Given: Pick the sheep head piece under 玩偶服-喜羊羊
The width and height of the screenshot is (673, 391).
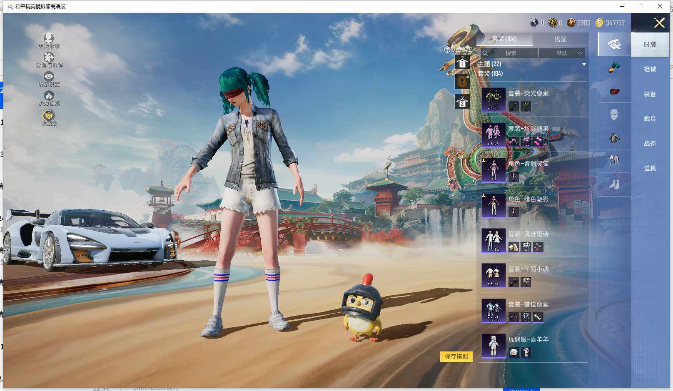Looking at the screenshot, I should tap(513, 352).
